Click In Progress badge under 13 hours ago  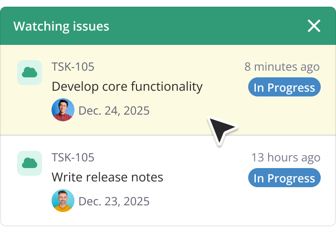tap(284, 179)
